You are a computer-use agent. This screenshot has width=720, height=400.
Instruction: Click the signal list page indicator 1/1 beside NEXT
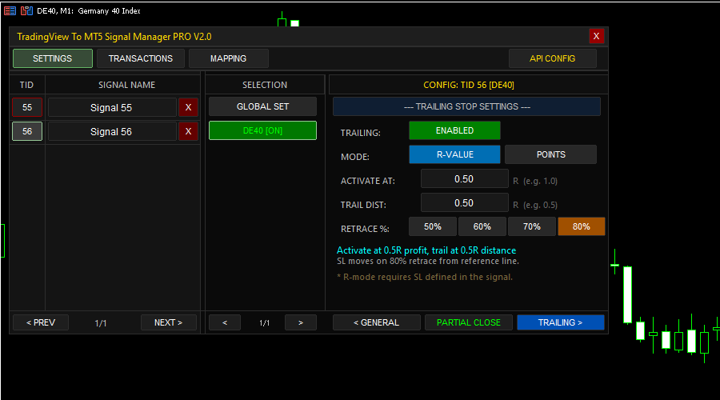pyautogui.click(x=101, y=323)
